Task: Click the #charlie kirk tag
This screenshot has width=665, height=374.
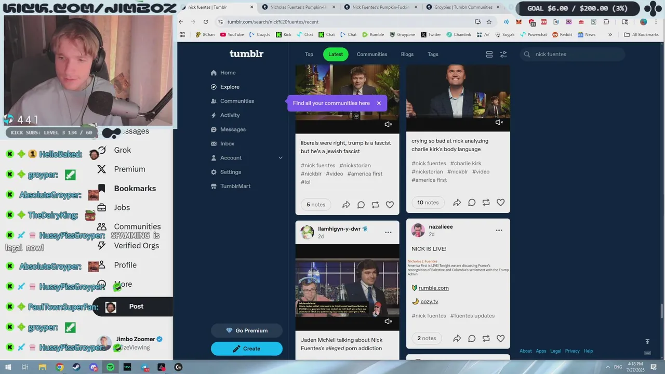Action: tap(465, 164)
